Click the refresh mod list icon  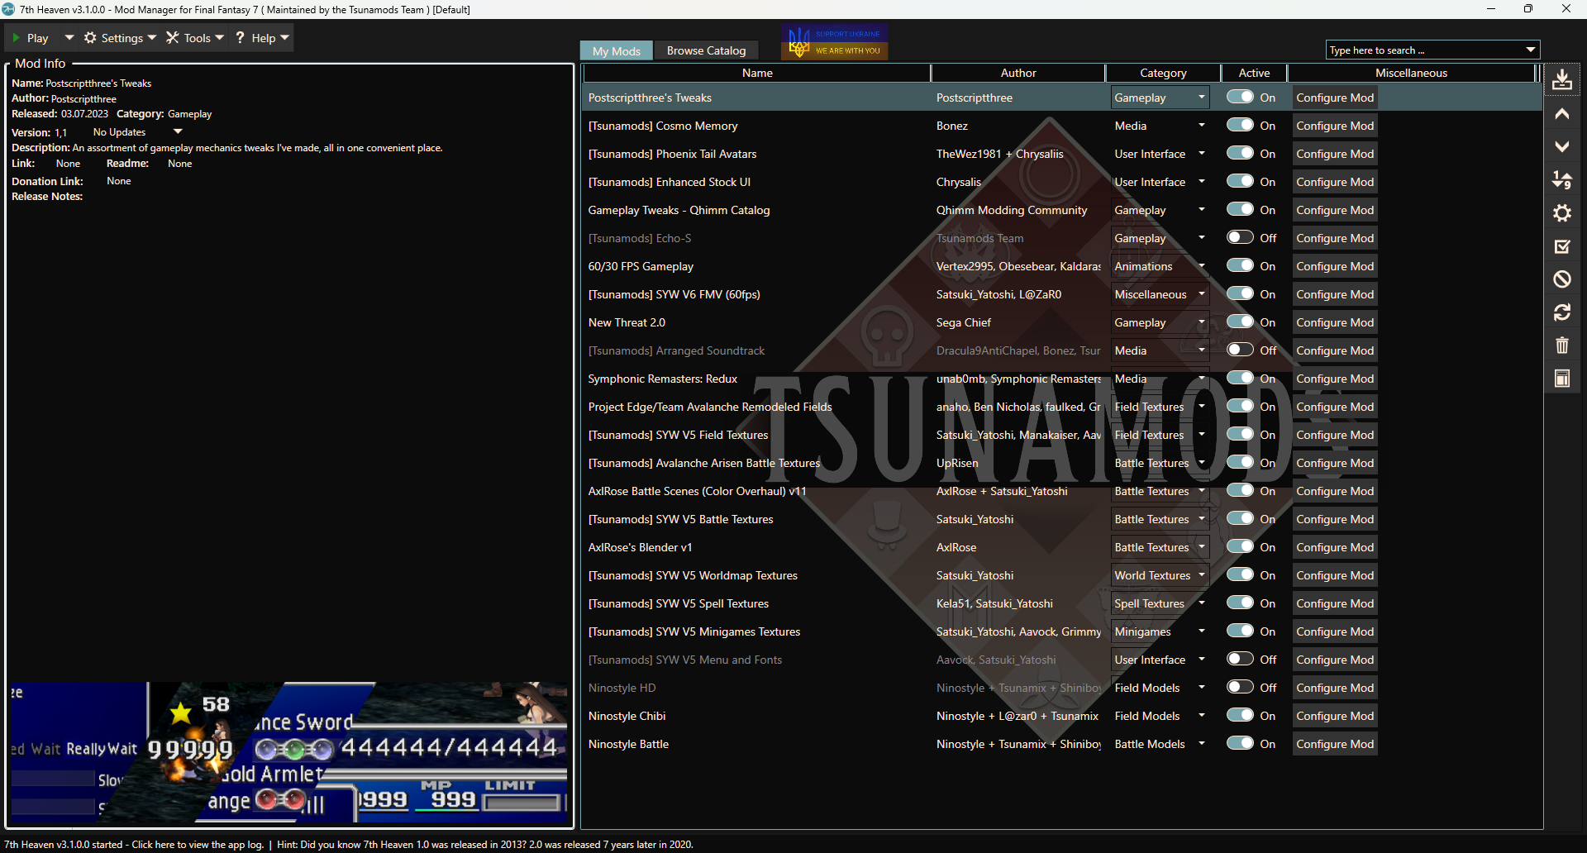pos(1561,312)
